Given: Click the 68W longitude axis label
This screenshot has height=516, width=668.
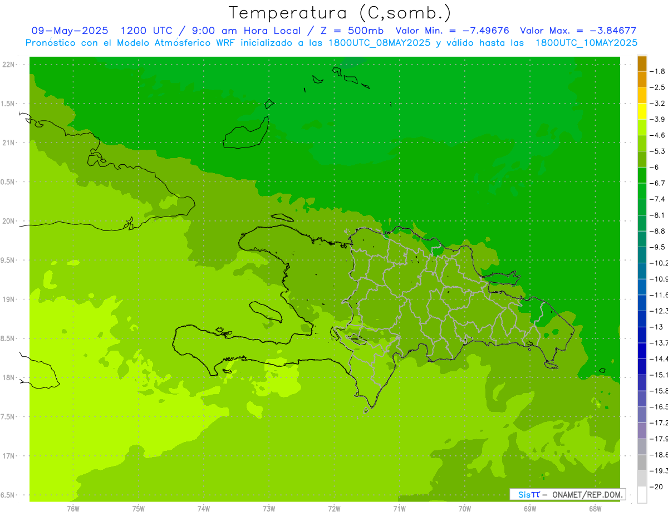Looking at the screenshot, I should 595,508.
